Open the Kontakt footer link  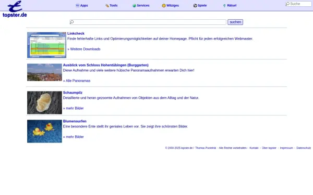coord(254,148)
